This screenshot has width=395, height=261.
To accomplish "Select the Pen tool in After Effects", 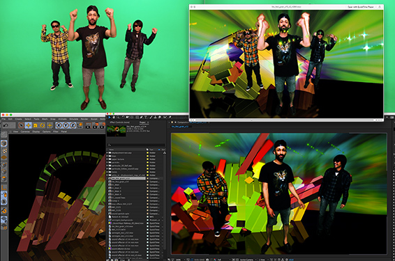I will (142, 117).
